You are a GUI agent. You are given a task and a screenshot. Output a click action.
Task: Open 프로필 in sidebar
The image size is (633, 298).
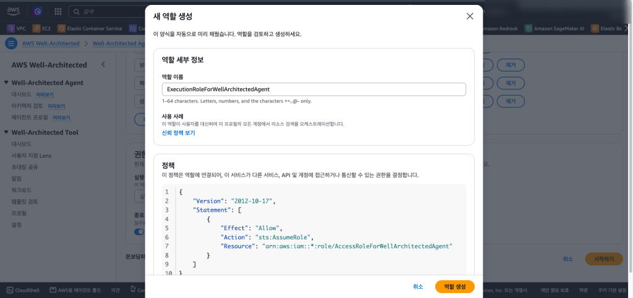[x=19, y=213]
